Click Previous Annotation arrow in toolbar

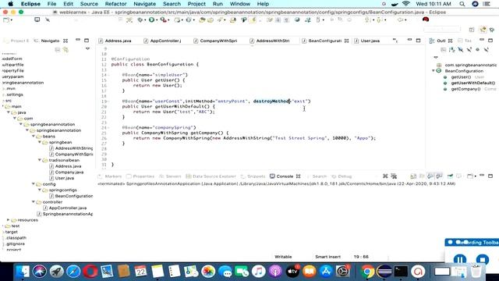point(379,20)
